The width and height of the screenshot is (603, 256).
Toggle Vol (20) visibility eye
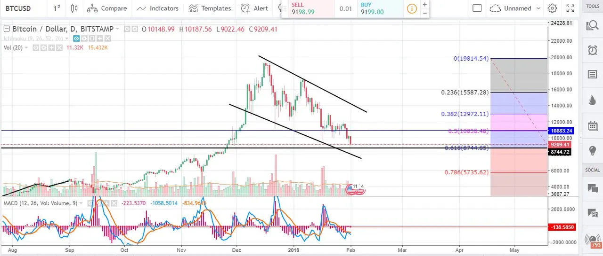point(36,48)
